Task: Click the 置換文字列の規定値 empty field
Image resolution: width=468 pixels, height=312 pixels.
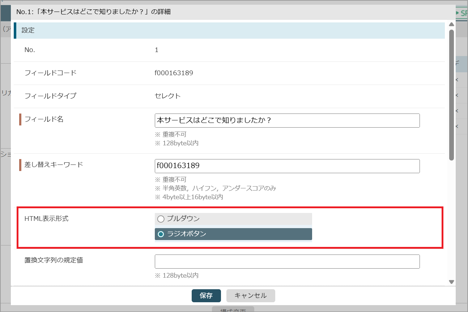Action: tap(287, 261)
